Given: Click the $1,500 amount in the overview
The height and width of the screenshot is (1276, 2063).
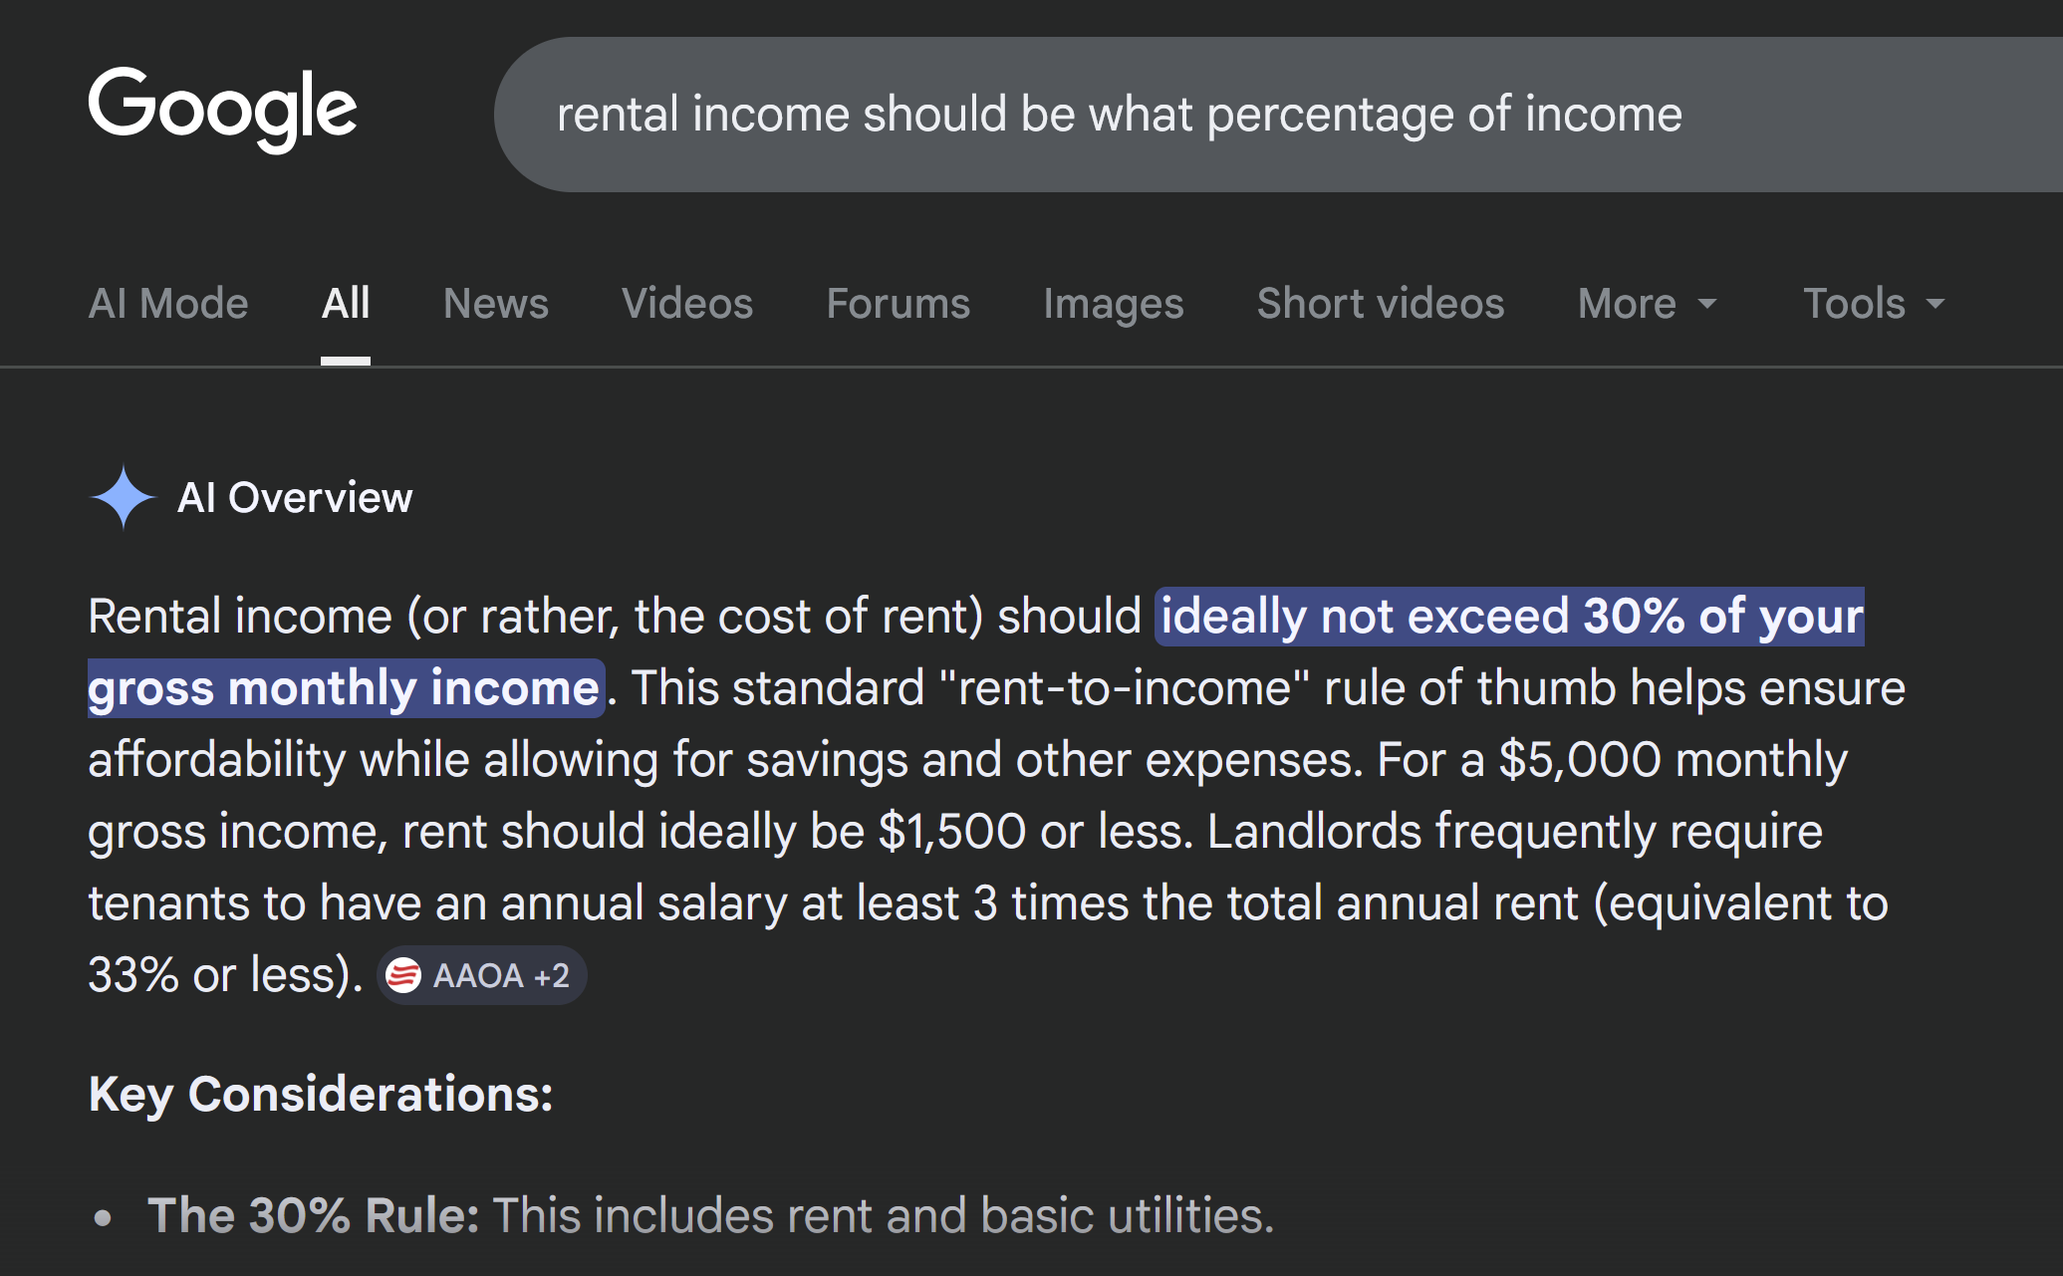Looking at the screenshot, I should coord(951,832).
